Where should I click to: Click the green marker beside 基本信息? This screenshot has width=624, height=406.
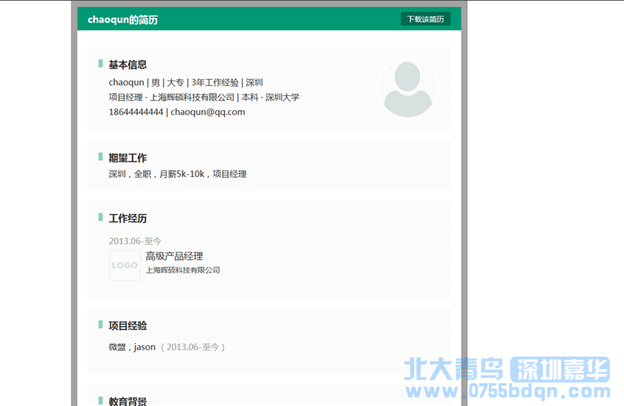click(x=101, y=64)
